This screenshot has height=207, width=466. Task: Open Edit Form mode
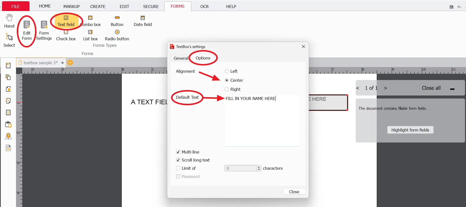(27, 31)
